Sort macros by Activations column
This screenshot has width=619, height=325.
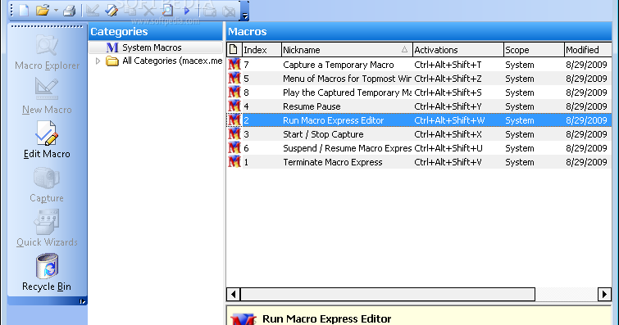tap(458, 50)
